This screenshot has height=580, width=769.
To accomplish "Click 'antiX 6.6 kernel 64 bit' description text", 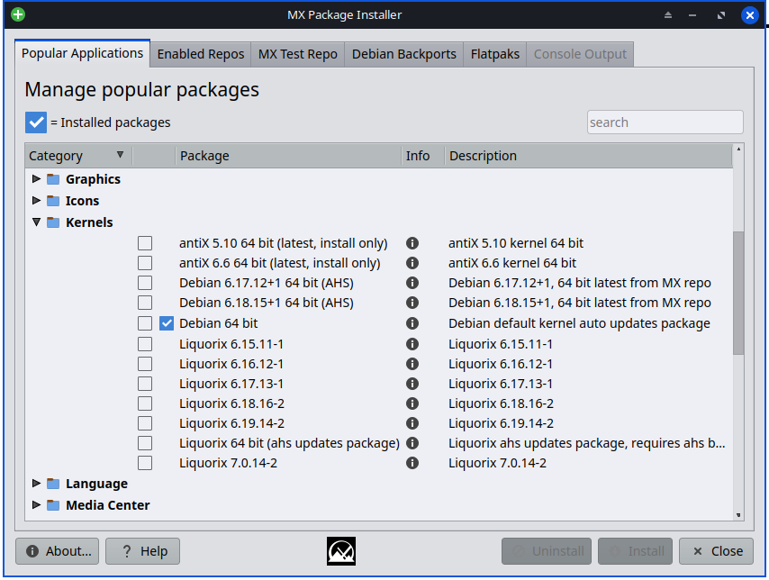I will [x=512, y=263].
